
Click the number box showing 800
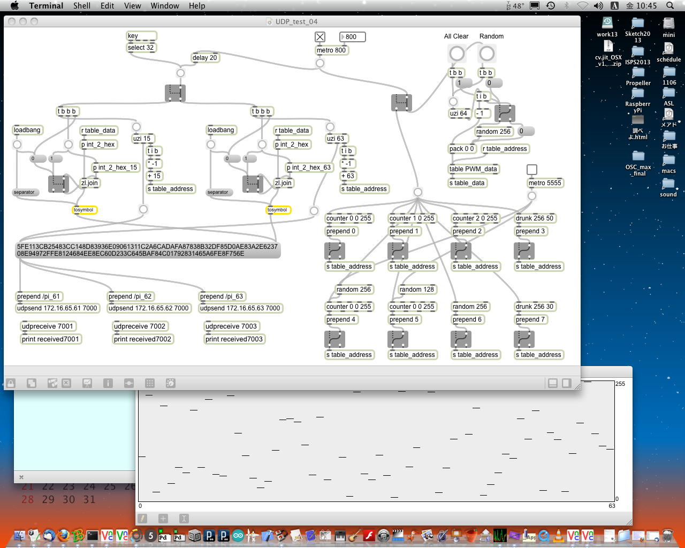[353, 37]
